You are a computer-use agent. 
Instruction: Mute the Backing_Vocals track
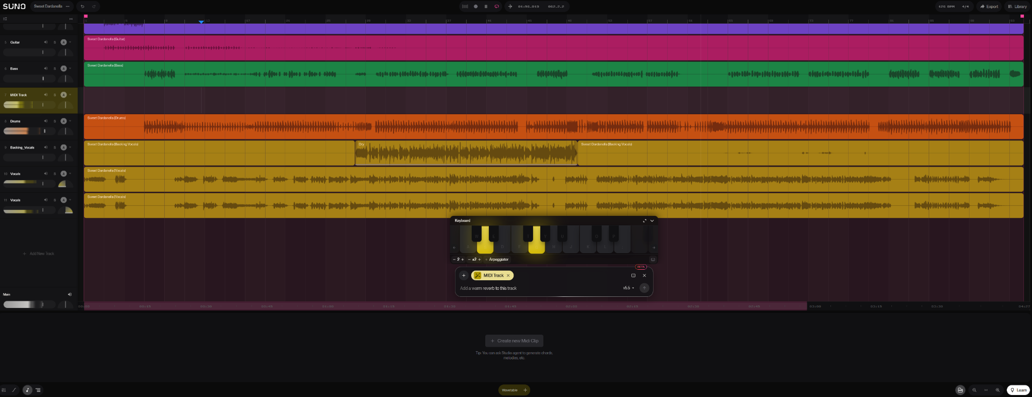point(45,147)
